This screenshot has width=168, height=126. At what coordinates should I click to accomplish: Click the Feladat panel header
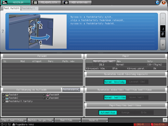[x=42, y=56]
